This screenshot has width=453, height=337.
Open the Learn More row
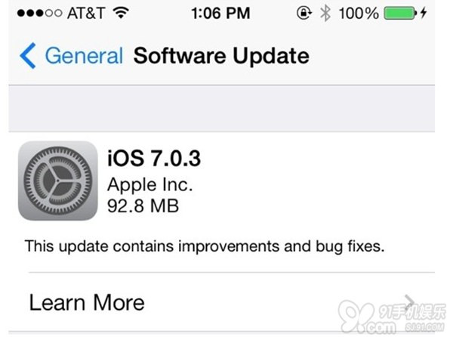tap(221, 302)
